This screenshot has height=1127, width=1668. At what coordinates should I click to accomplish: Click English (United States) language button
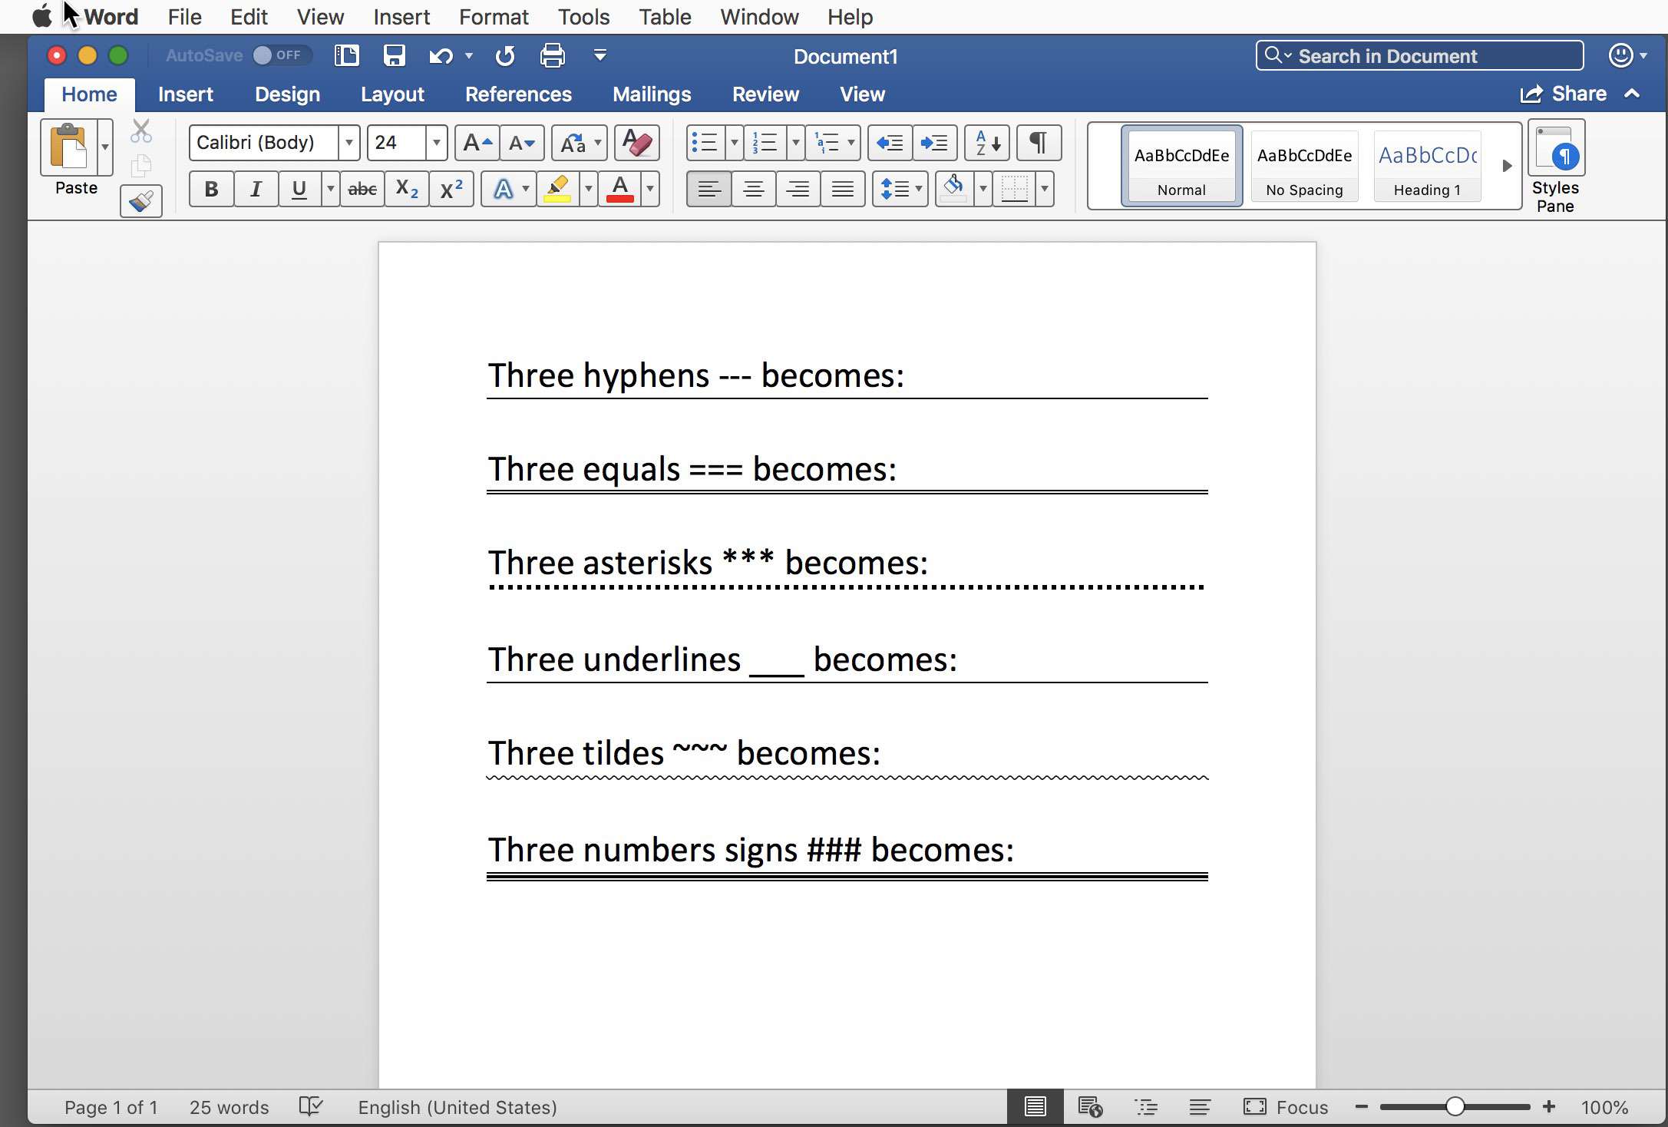pyautogui.click(x=457, y=1107)
